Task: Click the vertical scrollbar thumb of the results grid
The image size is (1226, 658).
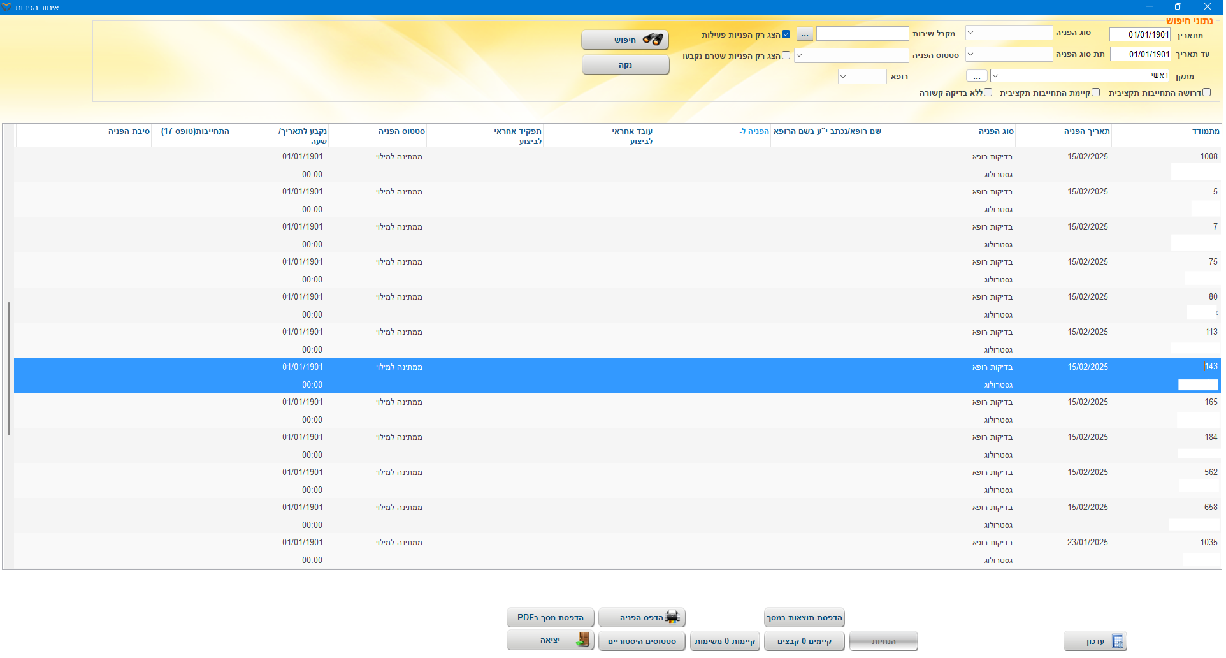Action: click(9, 369)
